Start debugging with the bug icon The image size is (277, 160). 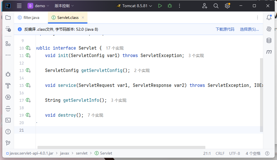(x=170, y=6)
